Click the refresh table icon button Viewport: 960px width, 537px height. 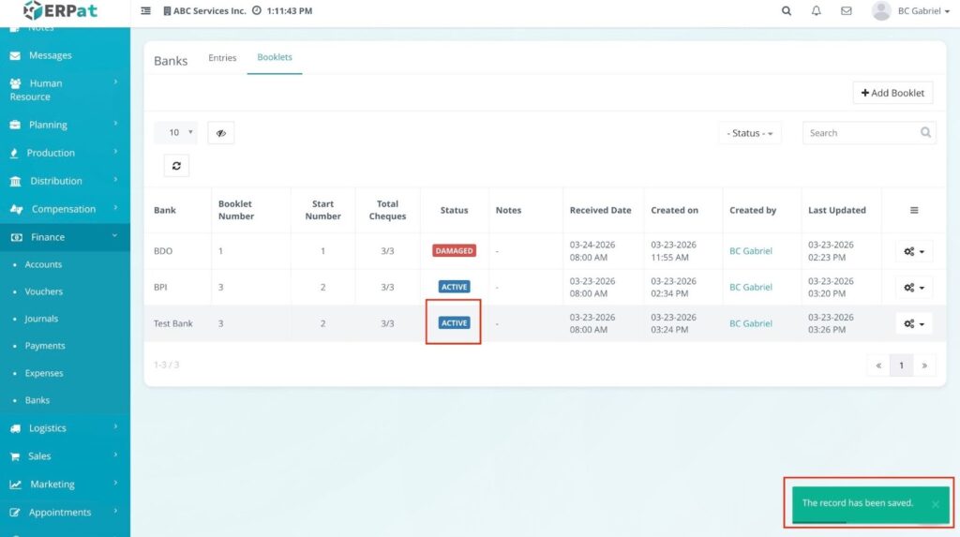pyautogui.click(x=175, y=166)
